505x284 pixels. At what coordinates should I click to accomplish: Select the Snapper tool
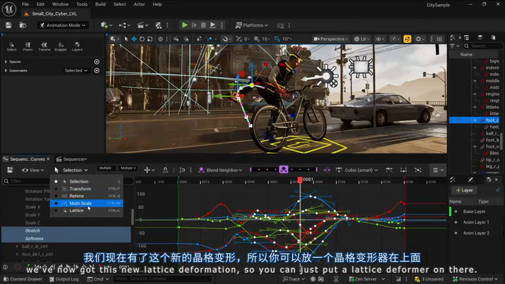(x=61, y=46)
